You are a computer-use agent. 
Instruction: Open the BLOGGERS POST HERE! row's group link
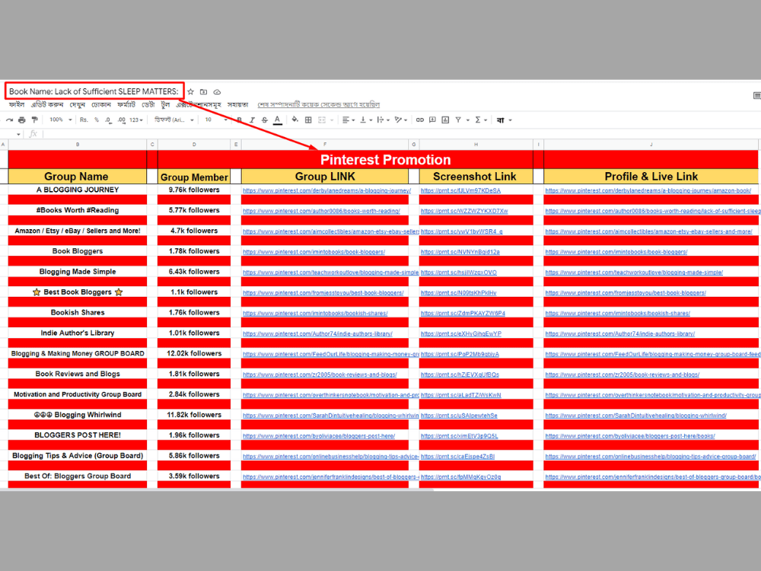point(319,436)
